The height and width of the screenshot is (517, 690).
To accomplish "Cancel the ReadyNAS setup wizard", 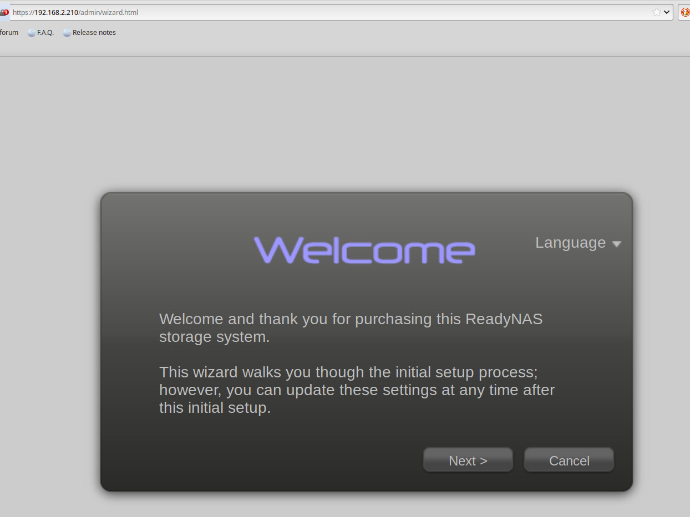I will [569, 460].
